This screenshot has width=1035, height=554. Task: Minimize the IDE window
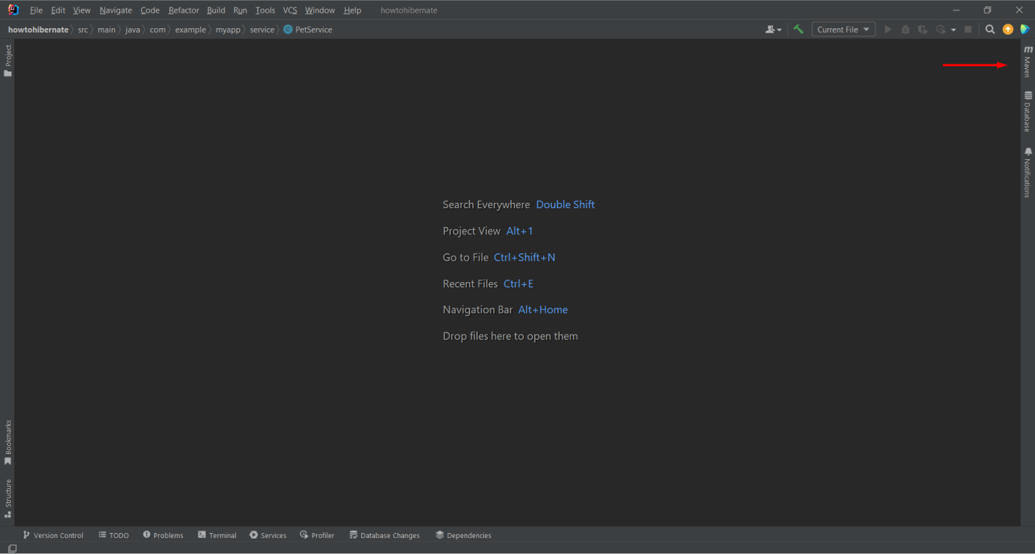click(956, 10)
